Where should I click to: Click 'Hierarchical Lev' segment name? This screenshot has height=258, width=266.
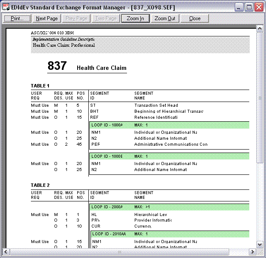pyautogui.click(x=151, y=215)
